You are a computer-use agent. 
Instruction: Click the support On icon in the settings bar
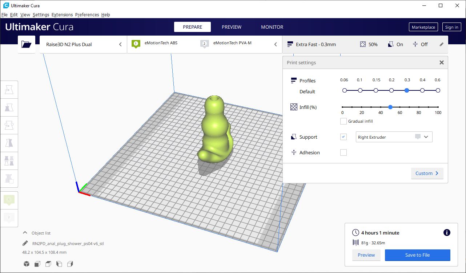(x=391, y=44)
